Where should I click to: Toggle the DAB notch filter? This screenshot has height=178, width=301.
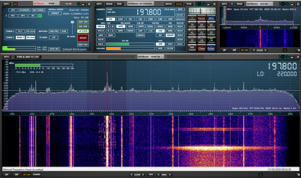tap(64, 31)
